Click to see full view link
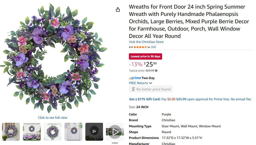This screenshot has height=145, width=256. (x=53, y=117)
